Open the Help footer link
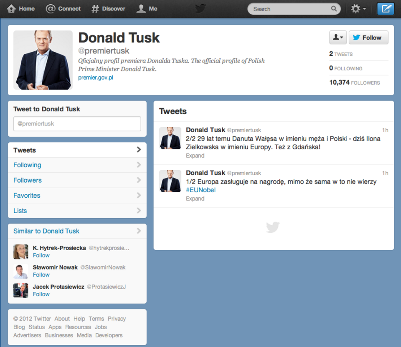The width and height of the screenshot is (401, 347). coord(79,319)
